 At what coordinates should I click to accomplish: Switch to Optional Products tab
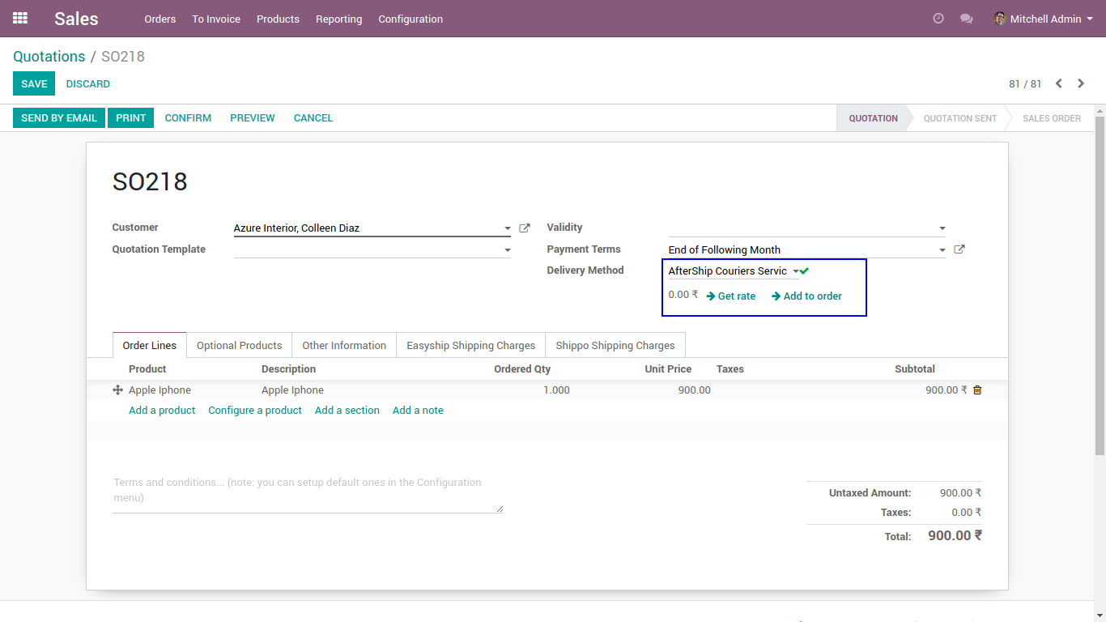point(240,345)
